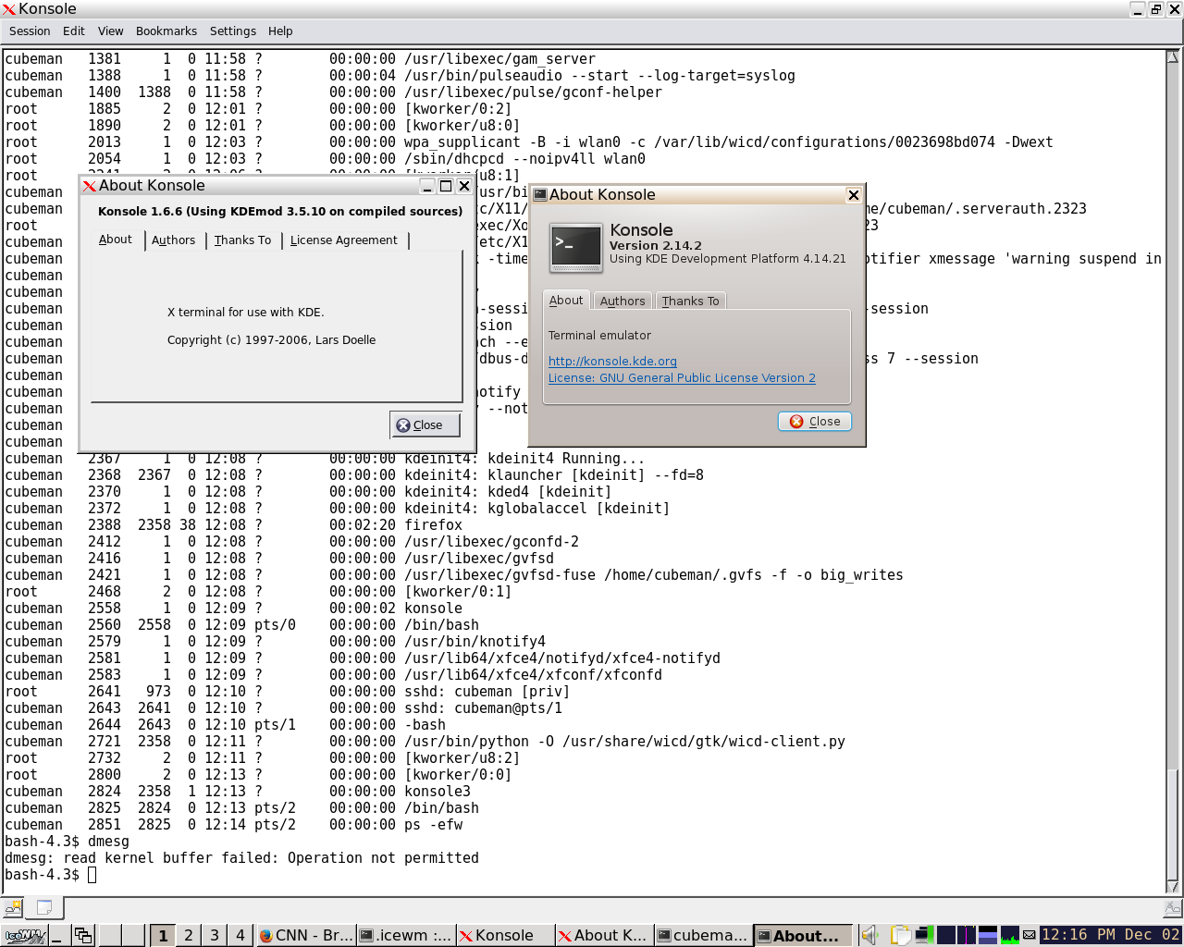
Task: Click terminal icon in KDE4 About Konsole titlebar
Action: (540, 195)
